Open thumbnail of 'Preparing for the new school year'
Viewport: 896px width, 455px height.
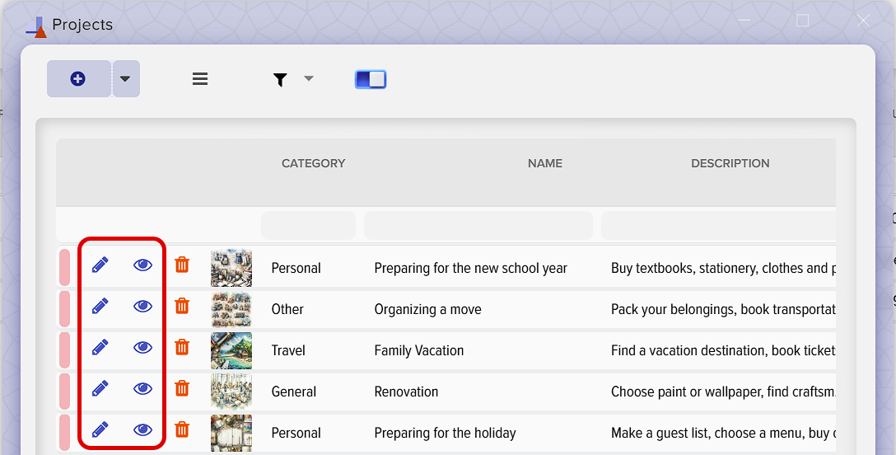(x=231, y=268)
